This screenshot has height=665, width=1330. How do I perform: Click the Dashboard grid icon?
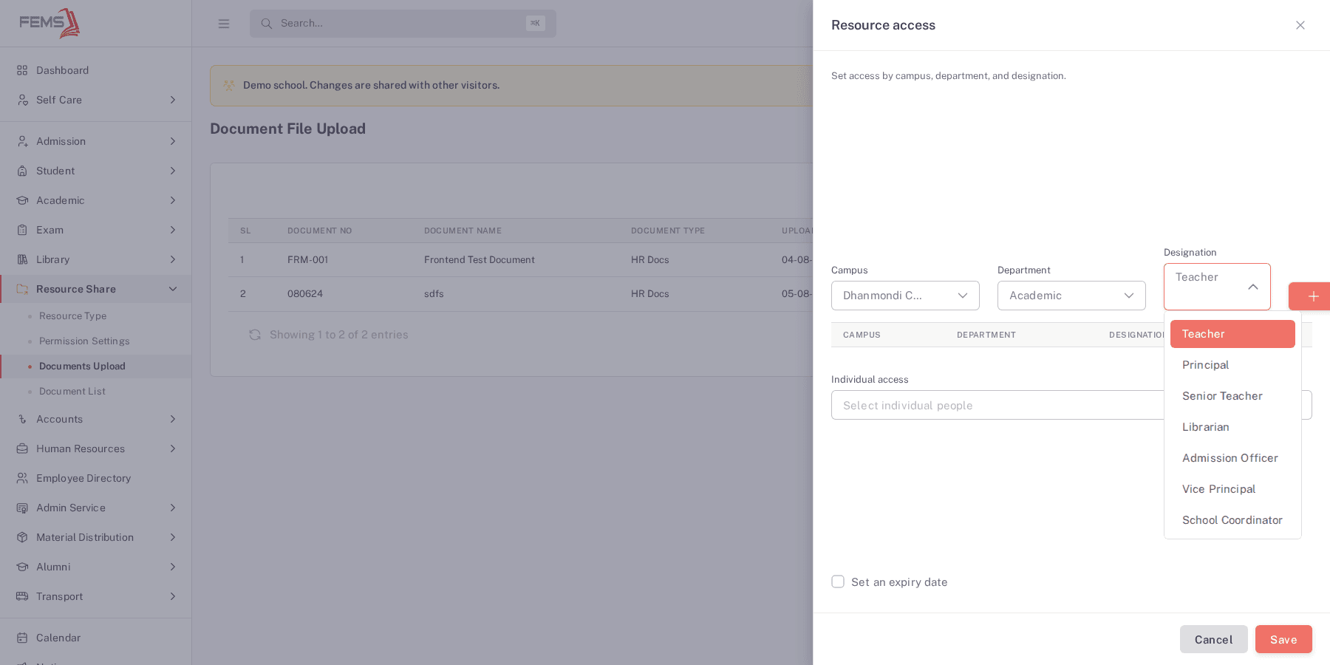(22, 70)
